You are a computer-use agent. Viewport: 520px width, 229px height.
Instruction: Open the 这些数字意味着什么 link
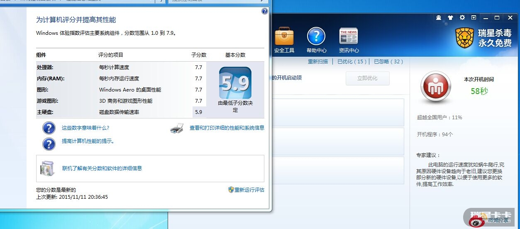[x=85, y=128]
